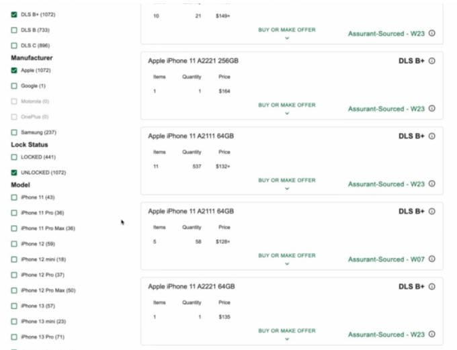The height and width of the screenshot is (350, 457).
Task: Click BUY OR MAKE OFFER on the $149+ listing
Action: click(x=287, y=30)
